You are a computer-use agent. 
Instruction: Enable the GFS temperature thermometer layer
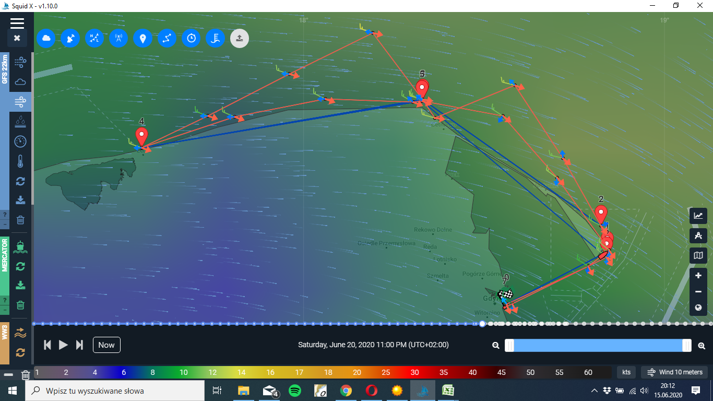[20, 161]
